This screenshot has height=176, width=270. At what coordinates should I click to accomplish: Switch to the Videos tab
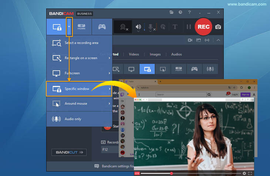click(x=134, y=54)
